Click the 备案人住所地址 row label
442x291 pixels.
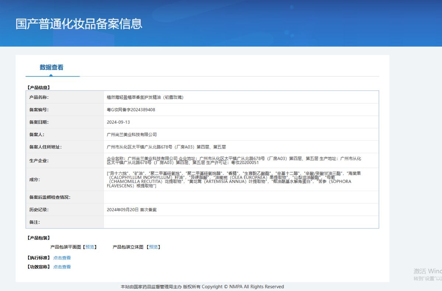coord(46,147)
